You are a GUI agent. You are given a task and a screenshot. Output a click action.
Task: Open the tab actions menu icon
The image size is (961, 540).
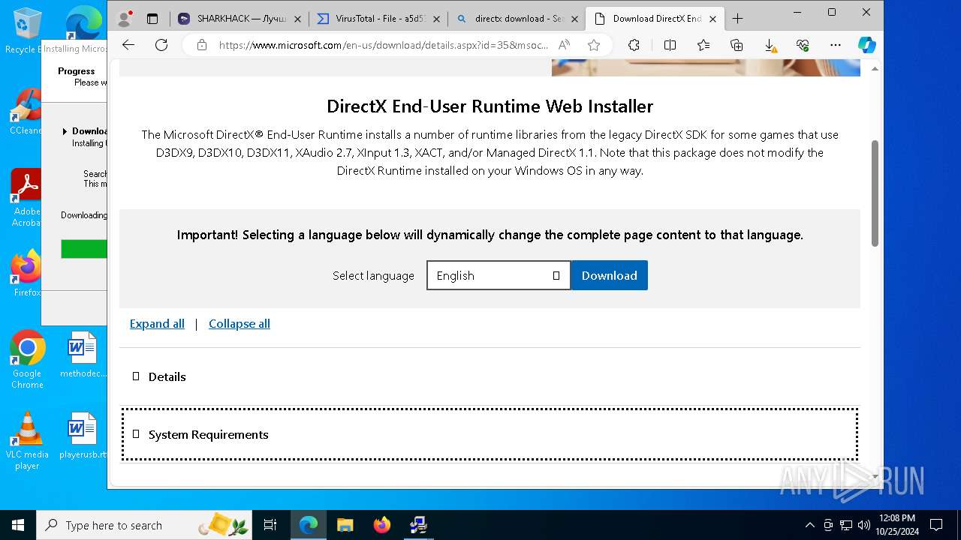point(152,19)
